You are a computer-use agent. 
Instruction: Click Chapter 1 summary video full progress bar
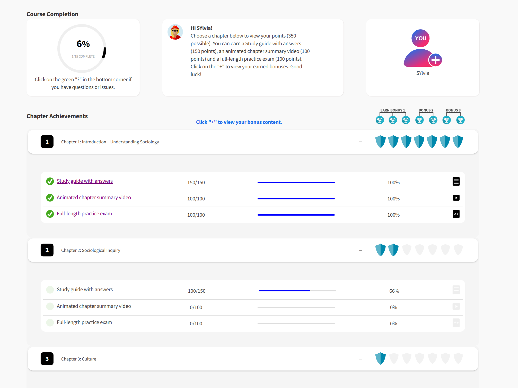(x=296, y=199)
